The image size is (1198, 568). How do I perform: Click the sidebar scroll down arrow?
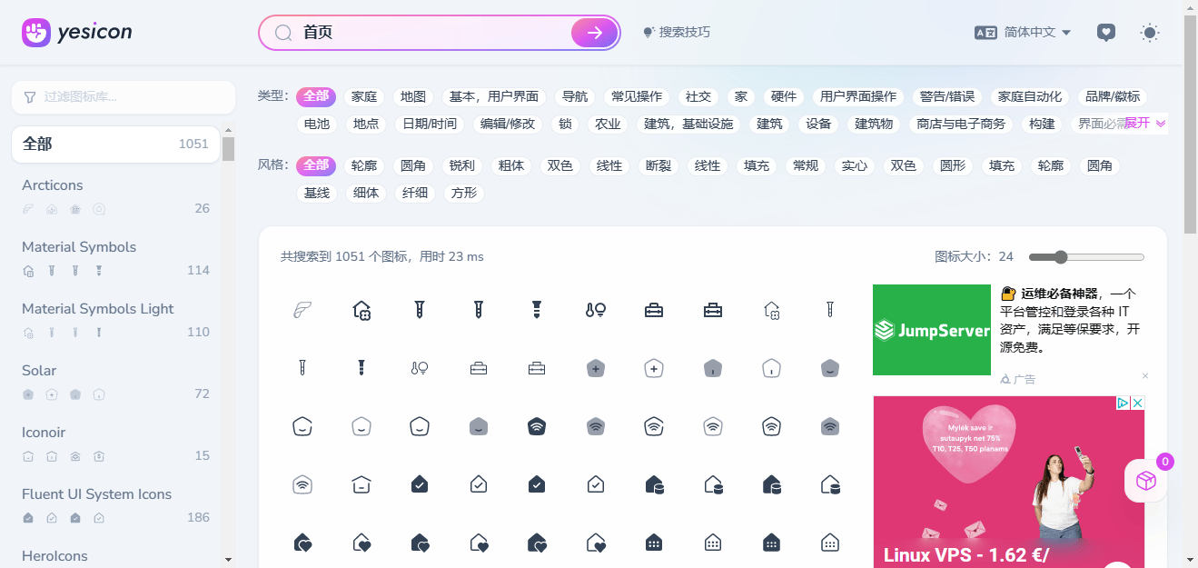pyautogui.click(x=228, y=560)
